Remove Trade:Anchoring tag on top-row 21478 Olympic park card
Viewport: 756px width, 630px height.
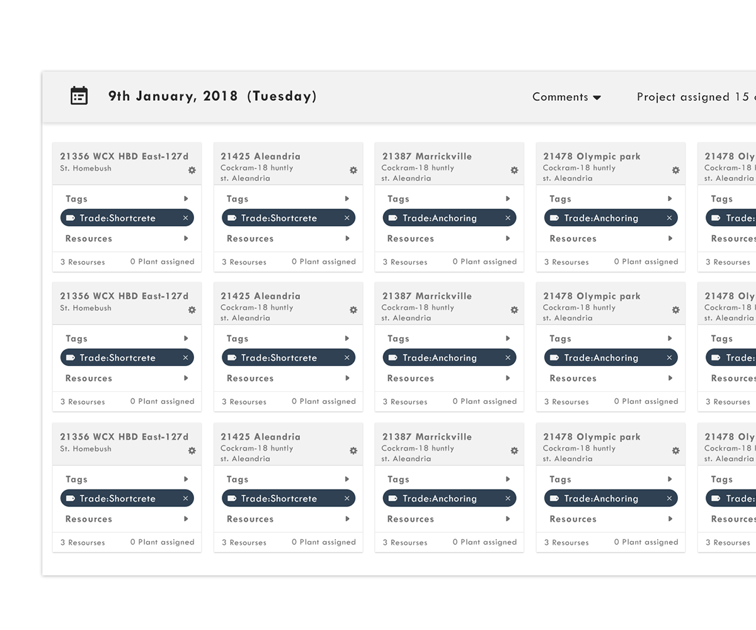pos(669,218)
